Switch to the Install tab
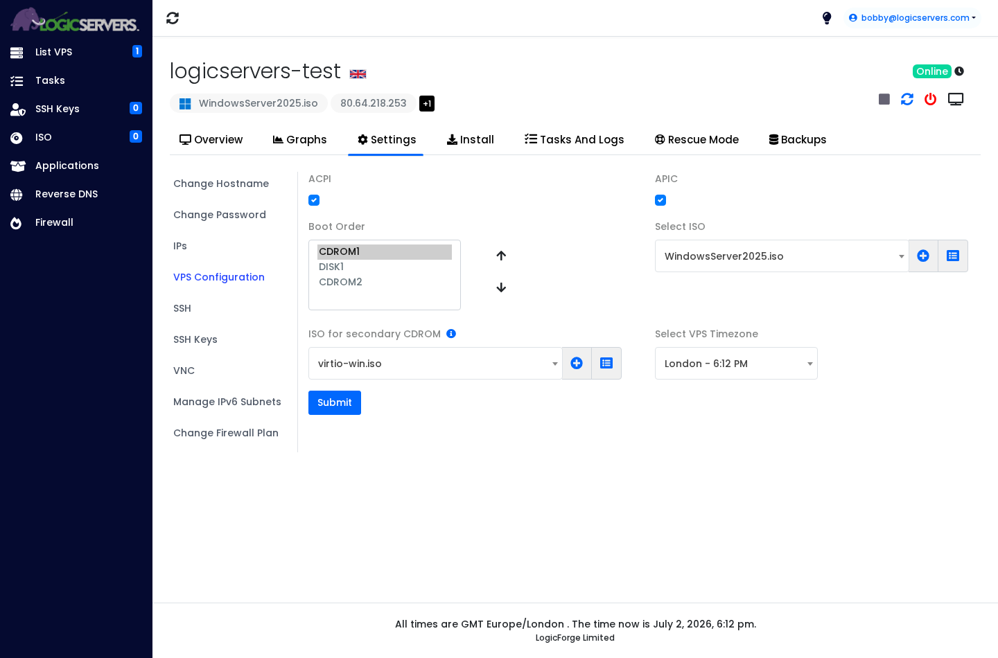998x658 pixels. tap(471, 140)
